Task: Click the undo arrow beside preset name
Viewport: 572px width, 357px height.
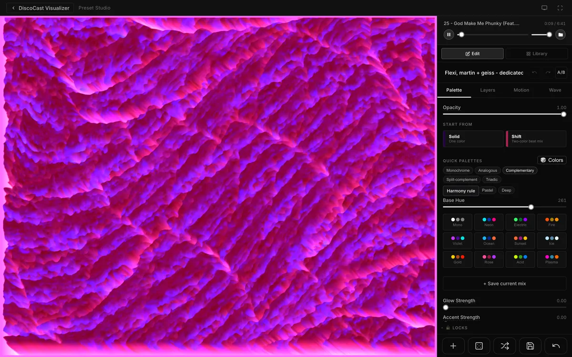Action: coord(534,72)
